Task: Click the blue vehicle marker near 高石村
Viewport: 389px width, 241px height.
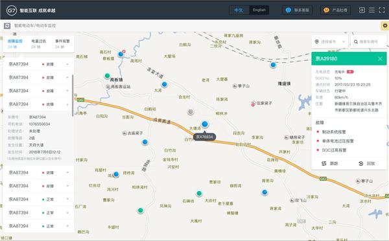Action: point(121,54)
